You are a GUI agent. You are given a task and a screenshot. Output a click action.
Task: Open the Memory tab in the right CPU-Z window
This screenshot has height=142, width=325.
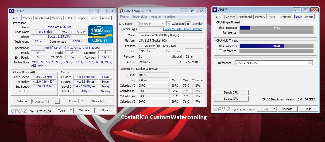260,17
